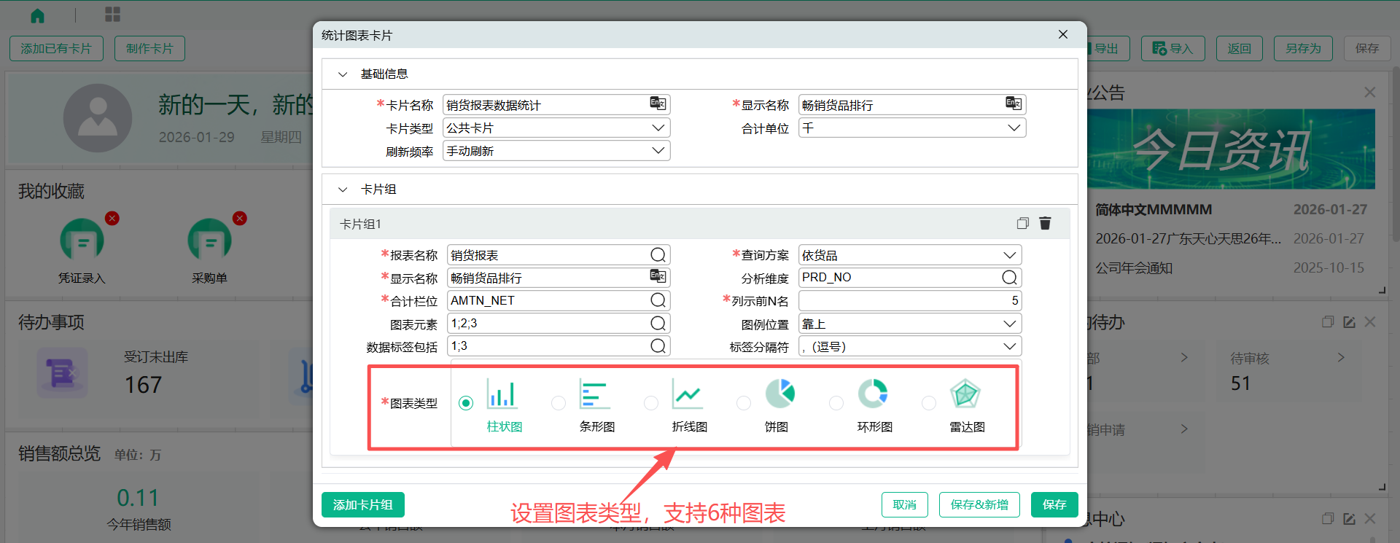Click the 列示前N名 input field
The image size is (1400, 543).
(909, 300)
